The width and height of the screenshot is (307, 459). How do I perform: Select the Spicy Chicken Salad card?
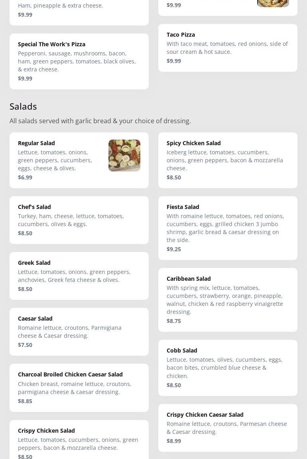point(227,160)
